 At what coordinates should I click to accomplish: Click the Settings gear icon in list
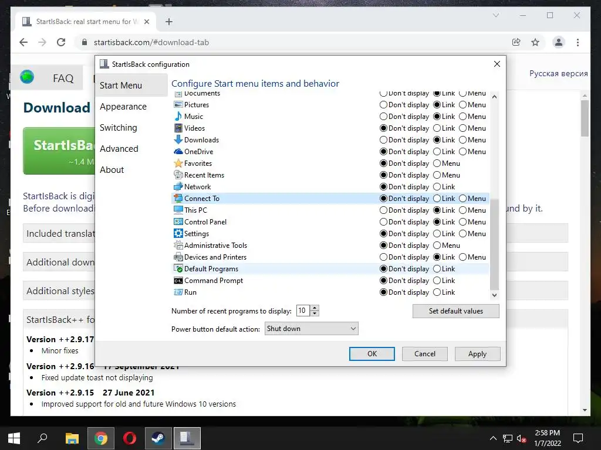(x=178, y=233)
